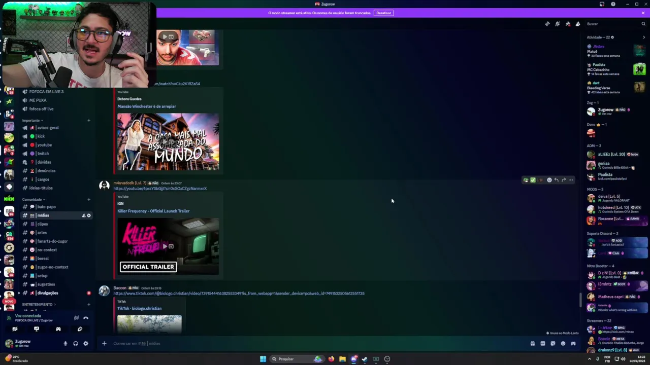Open the divulgações channel
Viewport: 650px width, 365px height.
[x=56, y=293]
